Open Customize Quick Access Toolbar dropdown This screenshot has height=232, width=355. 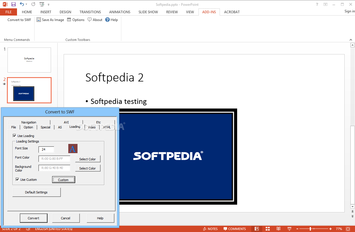point(48,5)
